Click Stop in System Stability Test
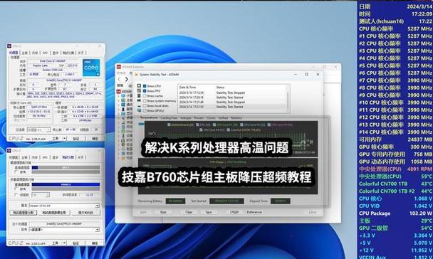The width and height of the screenshot is (433, 259). (163, 212)
